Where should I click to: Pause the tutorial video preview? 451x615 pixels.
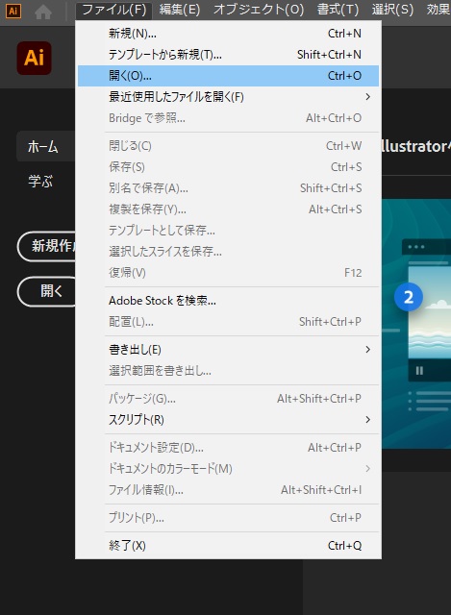(x=419, y=371)
